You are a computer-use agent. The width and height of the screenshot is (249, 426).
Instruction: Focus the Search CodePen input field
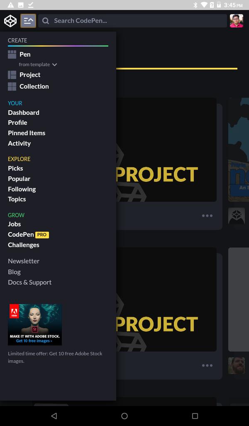(x=132, y=21)
